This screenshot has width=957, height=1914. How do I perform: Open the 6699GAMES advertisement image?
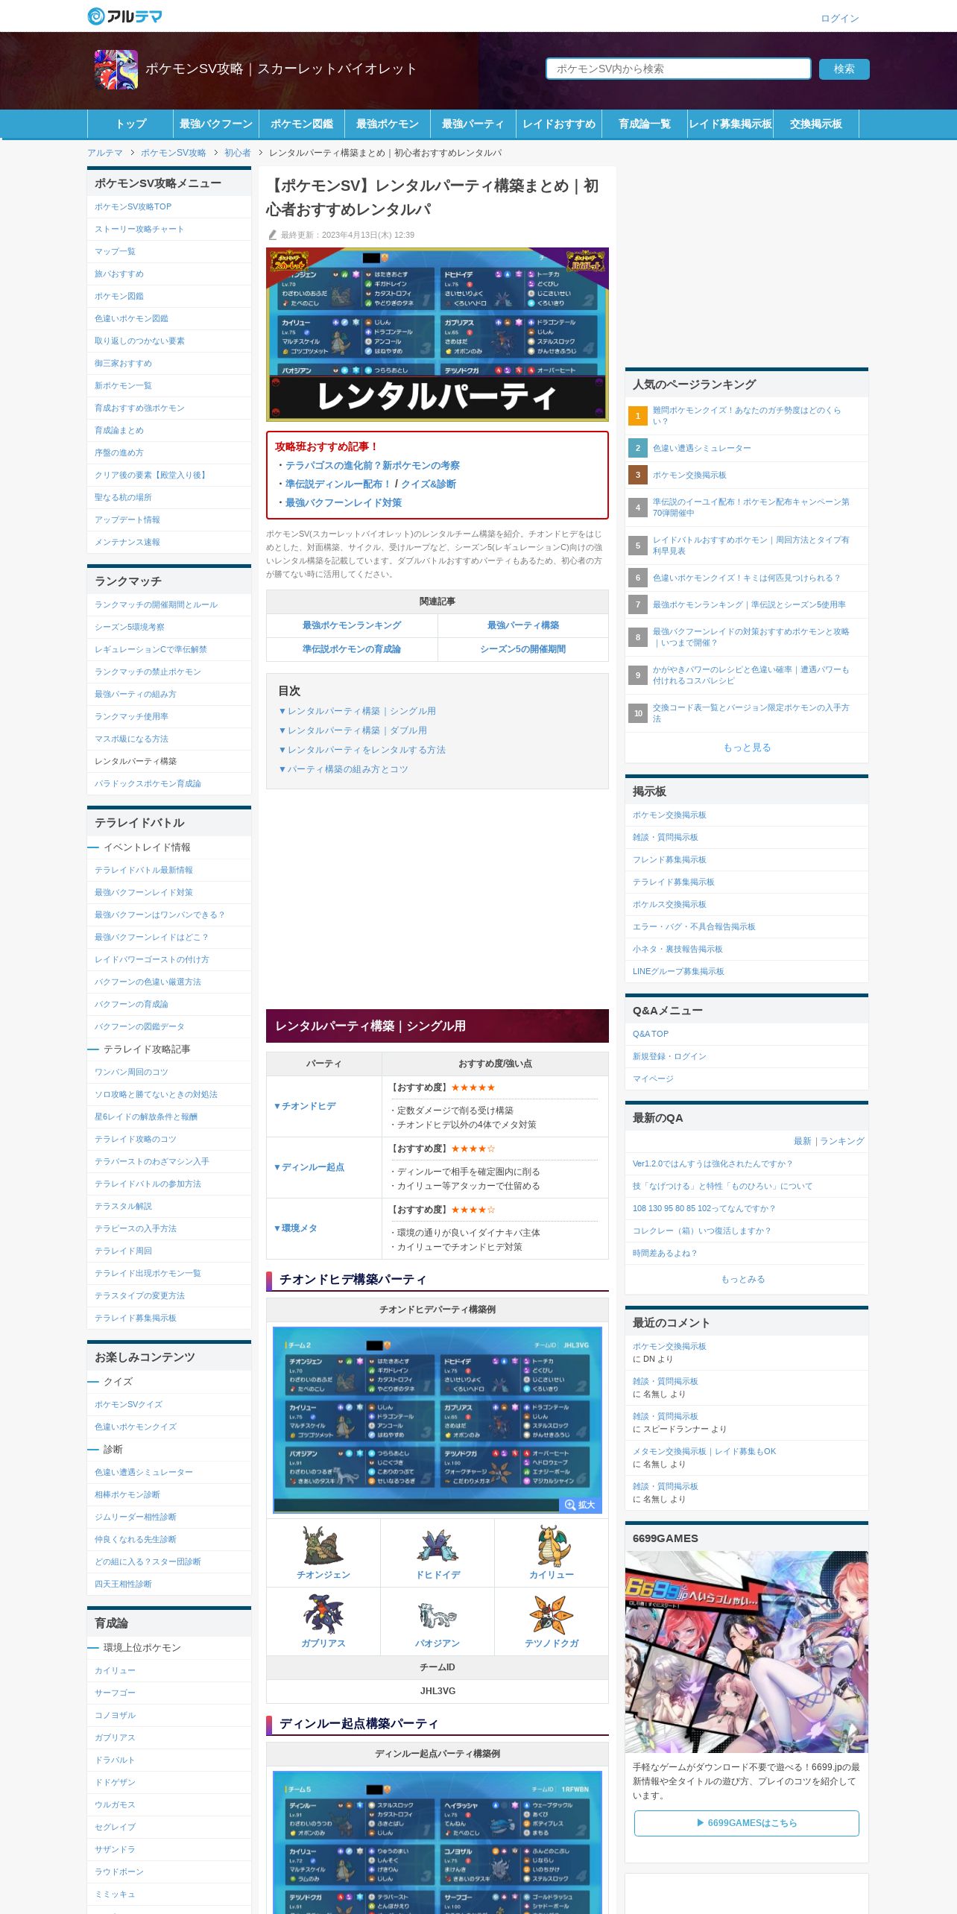pyautogui.click(x=747, y=1651)
